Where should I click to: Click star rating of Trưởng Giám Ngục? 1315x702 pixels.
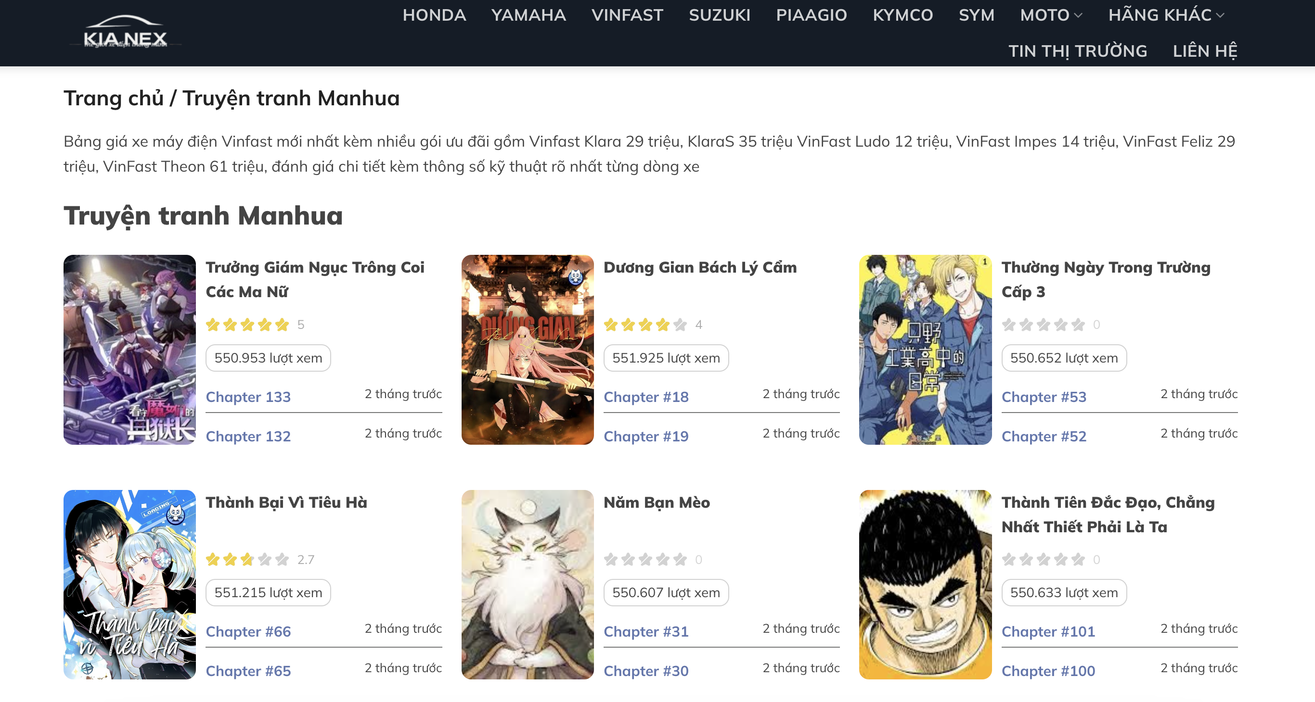(247, 325)
